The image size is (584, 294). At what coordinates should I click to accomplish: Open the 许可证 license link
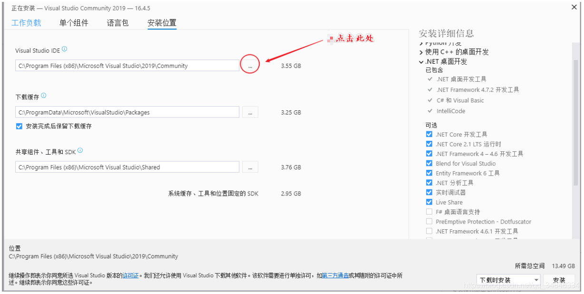point(130,275)
